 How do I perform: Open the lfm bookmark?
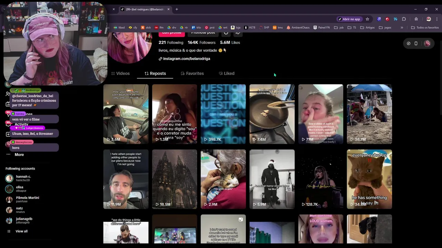tap(159, 28)
